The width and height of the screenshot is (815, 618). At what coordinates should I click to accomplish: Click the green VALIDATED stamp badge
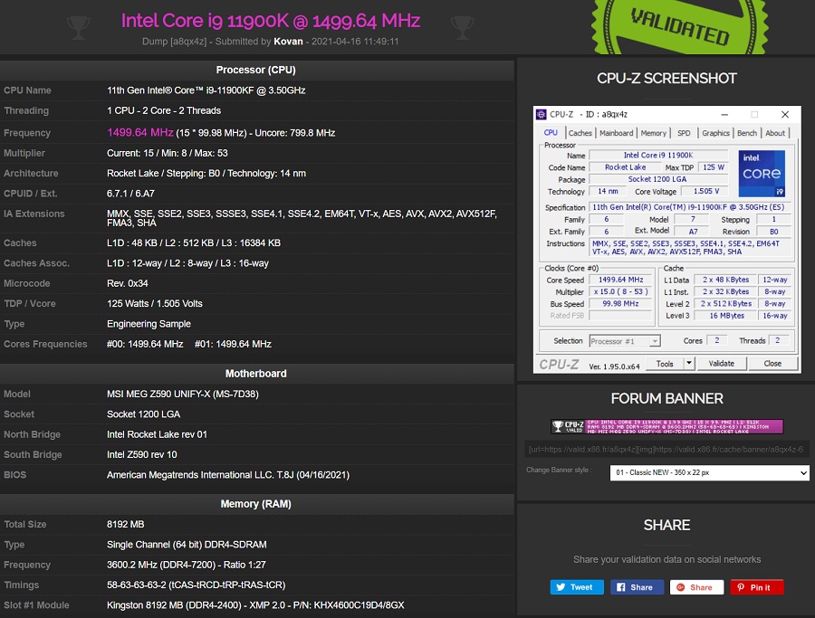coord(680,26)
